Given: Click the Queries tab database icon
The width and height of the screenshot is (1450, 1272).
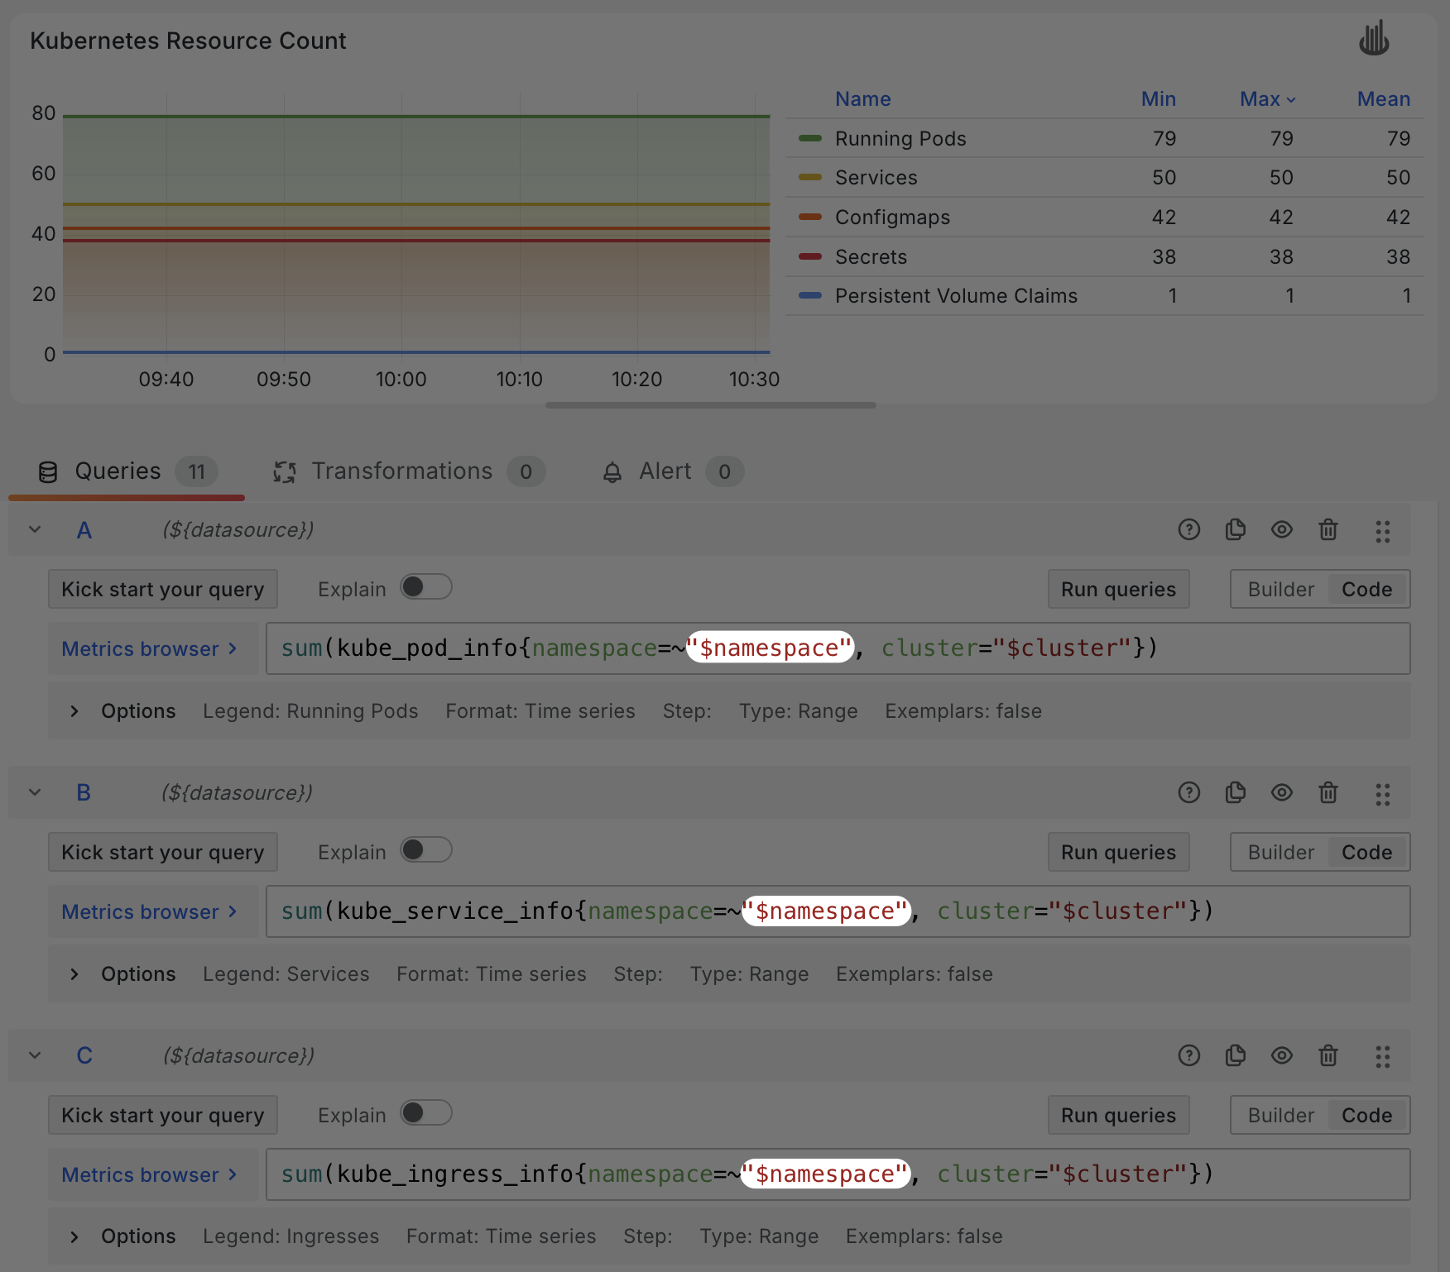Looking at the screenshot, I should click(48, 472).
